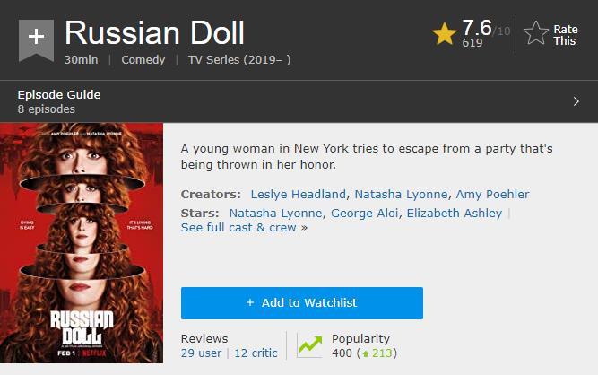Viewport: 598px width, 375px height.
Task: Click the Rate This label
Action: click(565, 35)
